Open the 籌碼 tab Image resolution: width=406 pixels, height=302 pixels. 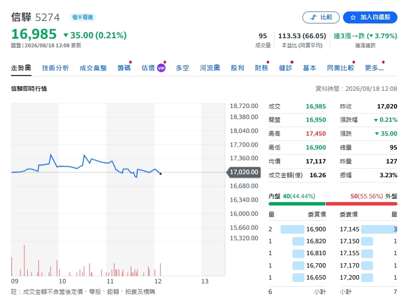click(x=124, y=68)
